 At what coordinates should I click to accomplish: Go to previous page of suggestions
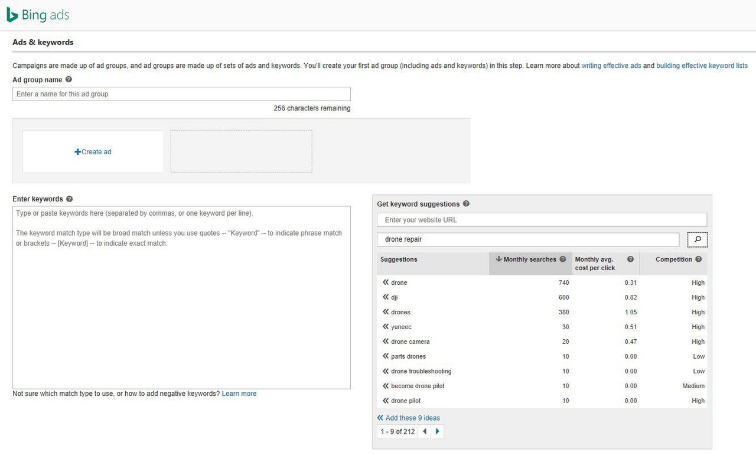click(424, 431)
